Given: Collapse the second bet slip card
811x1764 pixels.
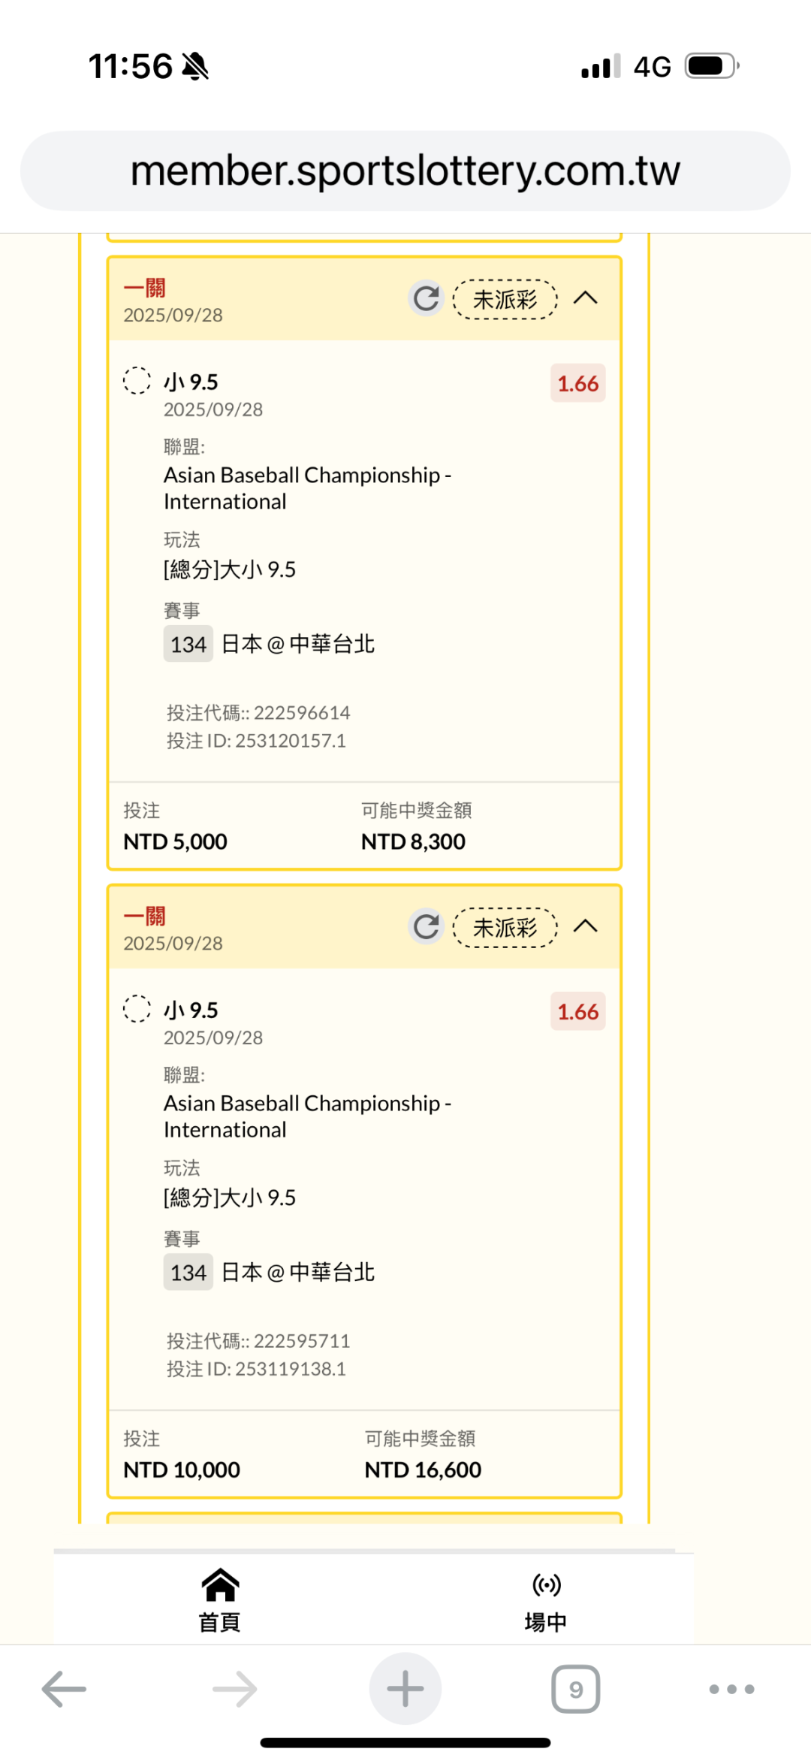Looking at the screenshot, I should (x=586, y=927).
